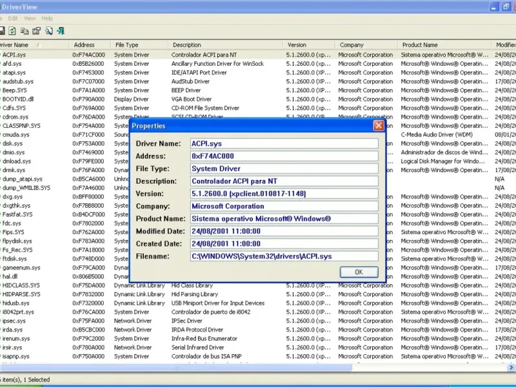Sort the list by the Address column header
Viewport: 516px width, 387px height.
[x=84, y=45]
